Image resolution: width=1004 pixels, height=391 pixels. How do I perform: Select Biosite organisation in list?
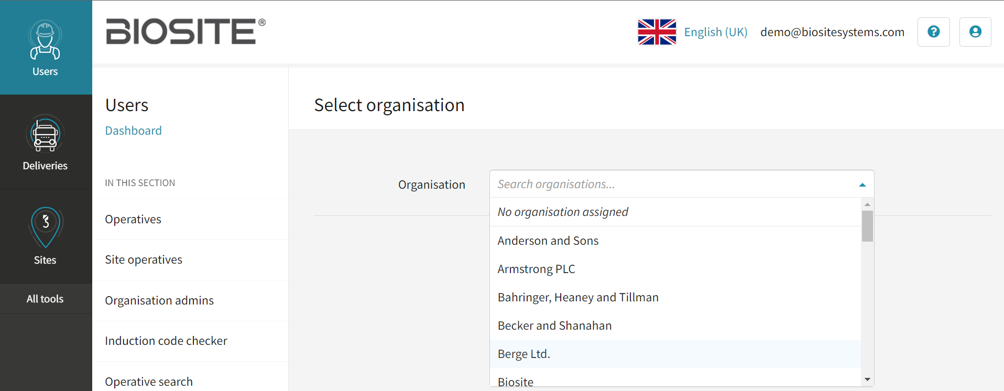tap(675, 378)
